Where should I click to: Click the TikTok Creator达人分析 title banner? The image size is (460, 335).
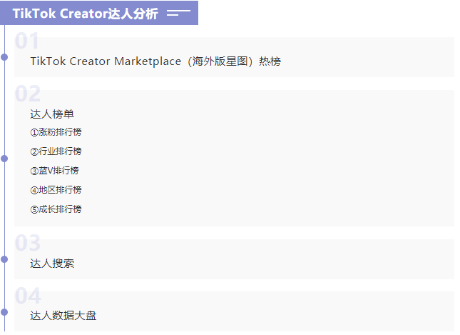click(85, 14)
